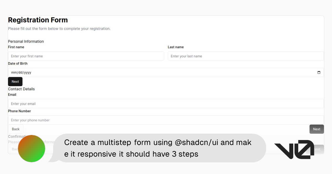This screenshot has width=332, height=174.
Task: Open the calendar date picker icon
Action: pos(318,72)
